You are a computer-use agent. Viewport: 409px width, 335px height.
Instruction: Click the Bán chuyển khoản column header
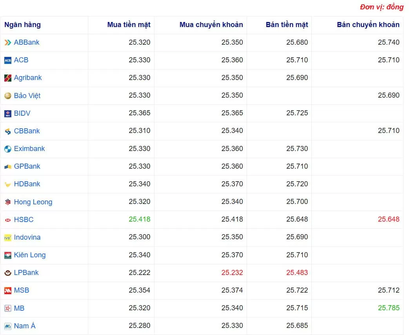tap(368, 25)
